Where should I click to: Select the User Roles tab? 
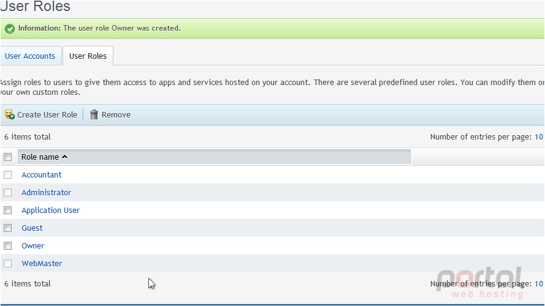(x=88, y=56)
